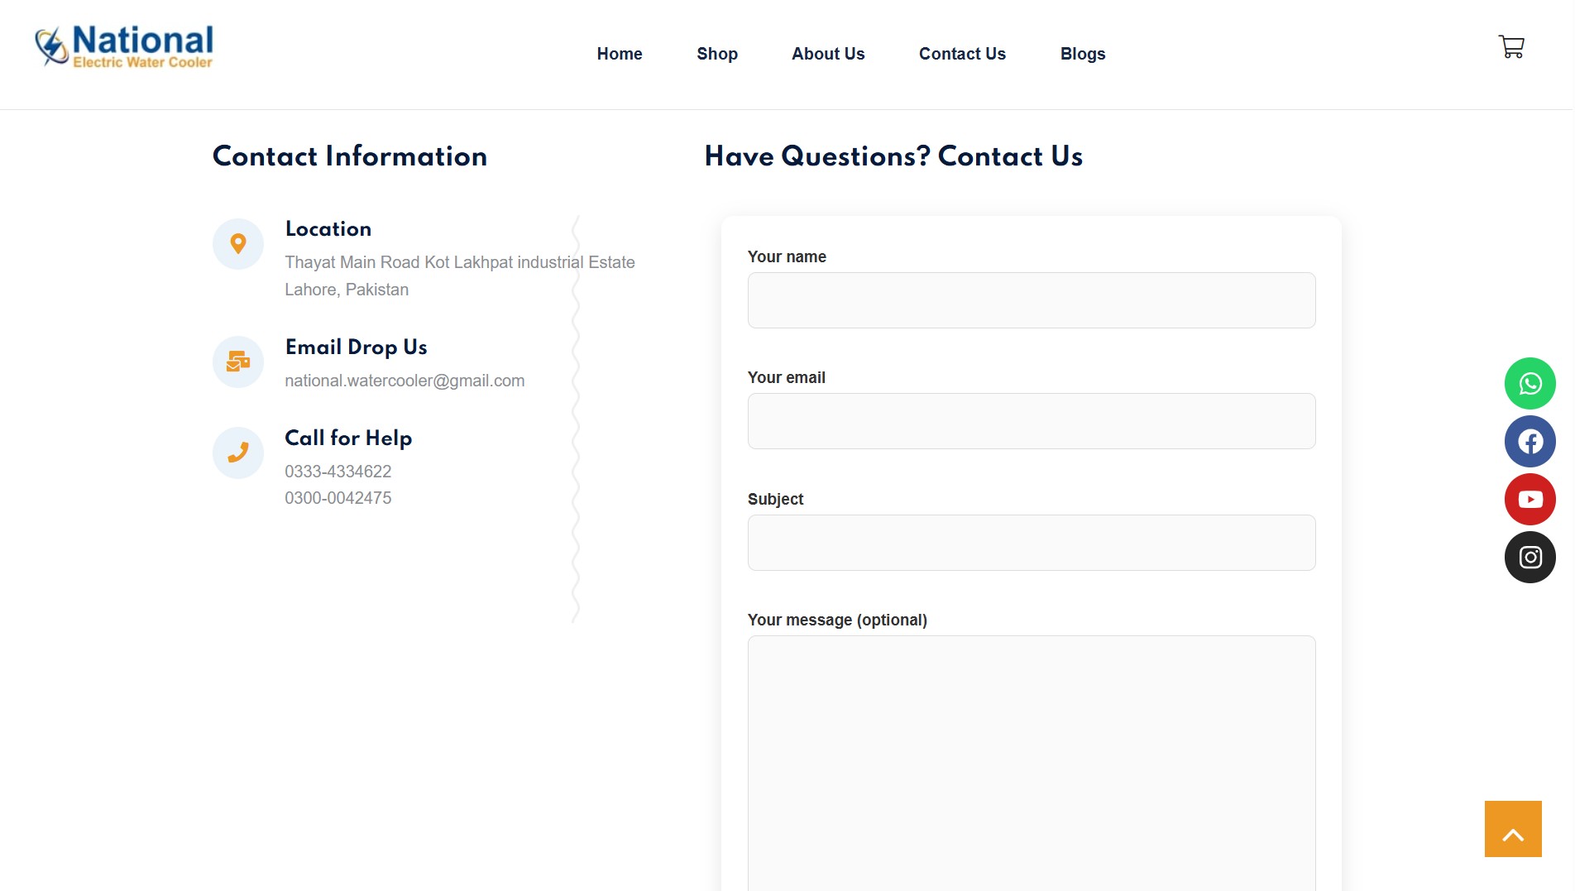Click the Thayat Main Road address text
Viewport: 1575px width, 891px height.
[460, 275]
